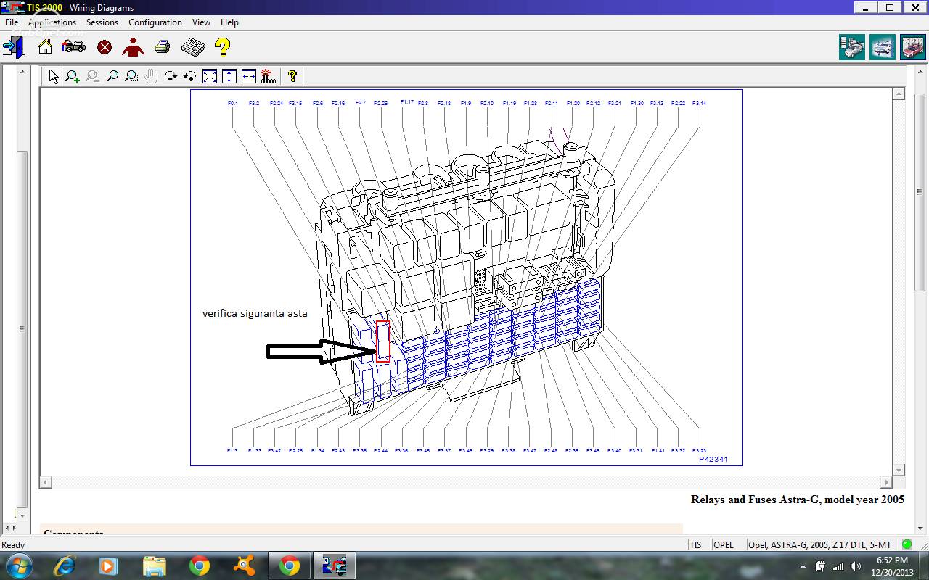Click fuse label F1.3 in the bottom row
929x580 pixels.
tap(232, 451)
